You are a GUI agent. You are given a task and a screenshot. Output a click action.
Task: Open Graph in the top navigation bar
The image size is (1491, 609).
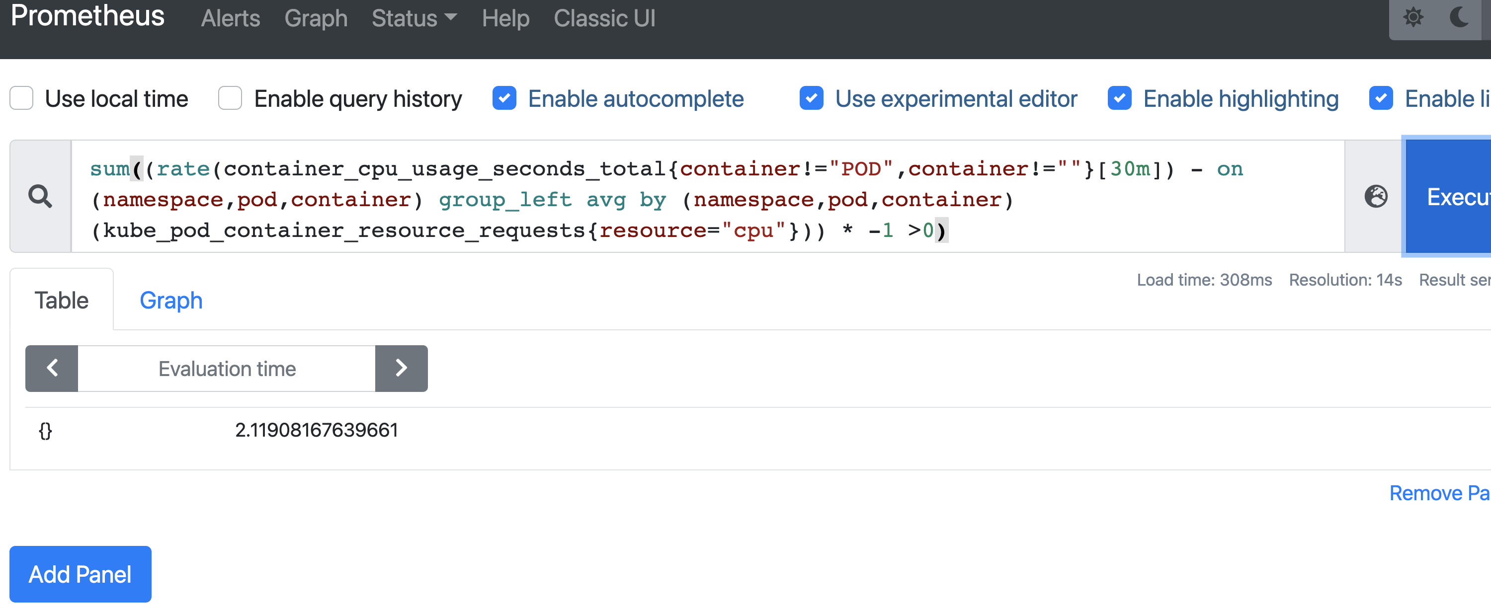point(316,18)
